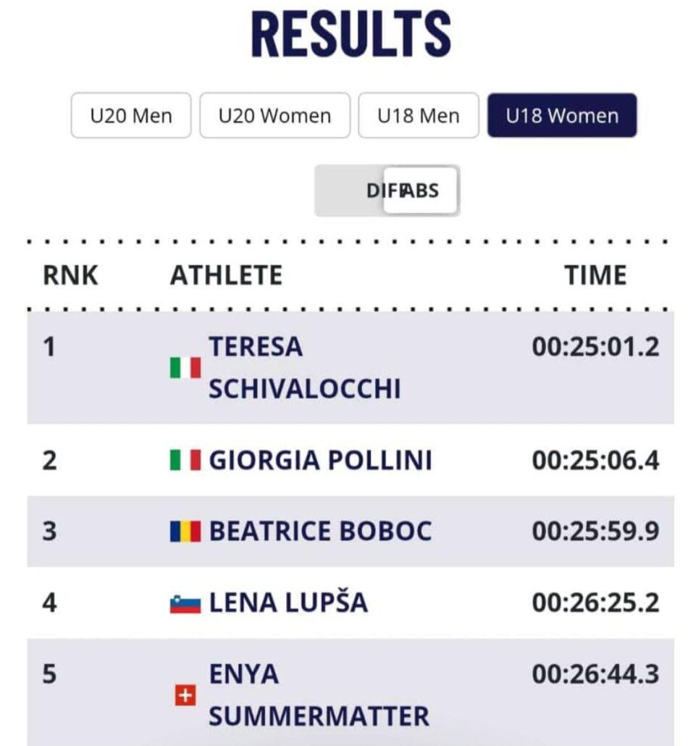Select the U18 Women tab
This screenshot has width=688, height=746.
[562, 116]
